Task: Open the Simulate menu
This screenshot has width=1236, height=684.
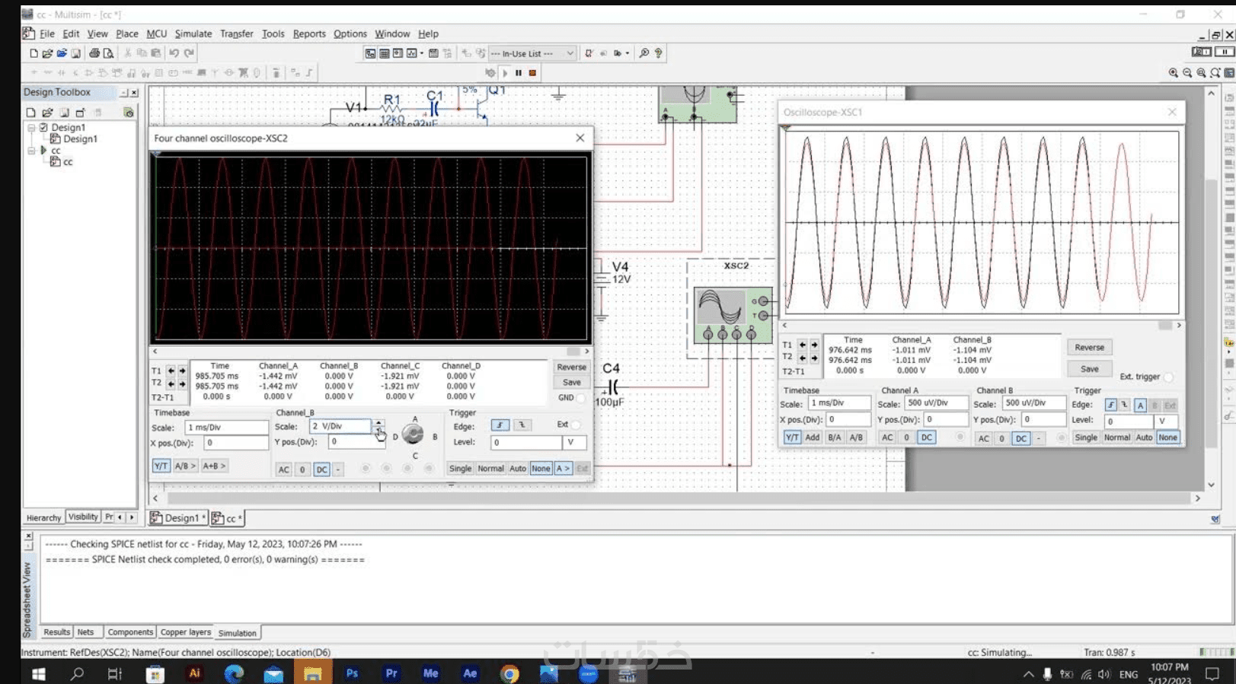Action: click(x=193, y=33)
